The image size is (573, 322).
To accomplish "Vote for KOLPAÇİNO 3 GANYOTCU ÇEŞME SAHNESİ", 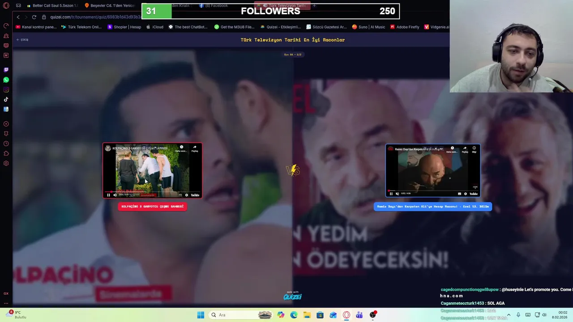I will (152, 207).
